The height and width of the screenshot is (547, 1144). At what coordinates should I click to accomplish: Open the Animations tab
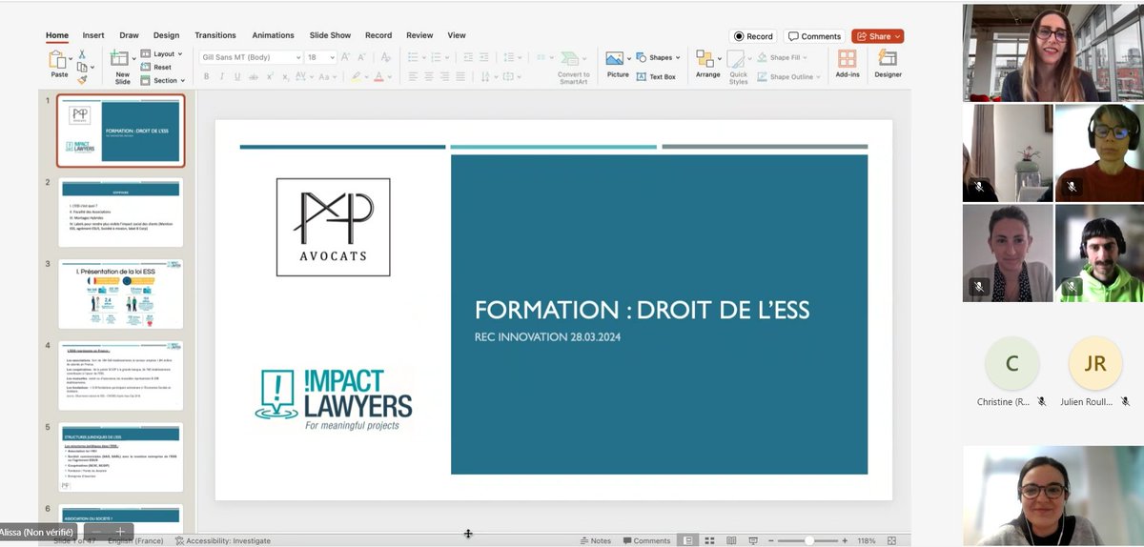(x=273, y=35)
